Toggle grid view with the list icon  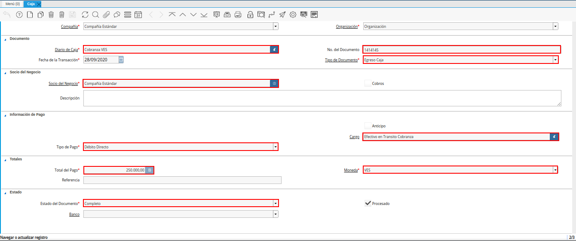point(127,15)
